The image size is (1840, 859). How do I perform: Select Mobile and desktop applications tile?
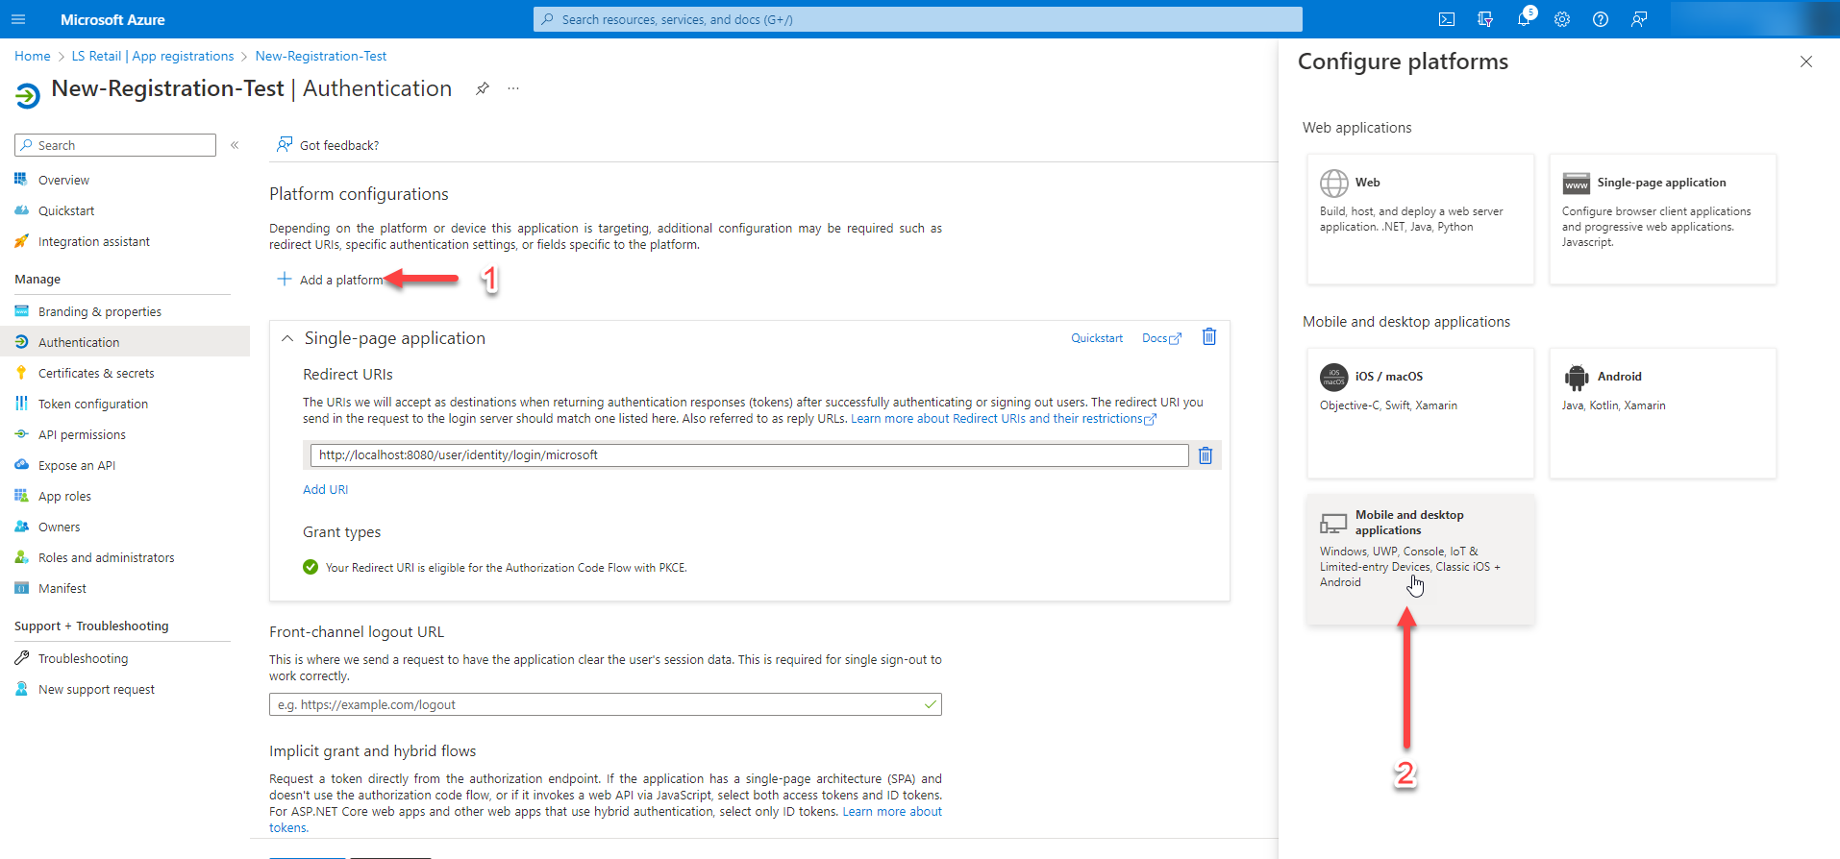[x=1420, y=559]
